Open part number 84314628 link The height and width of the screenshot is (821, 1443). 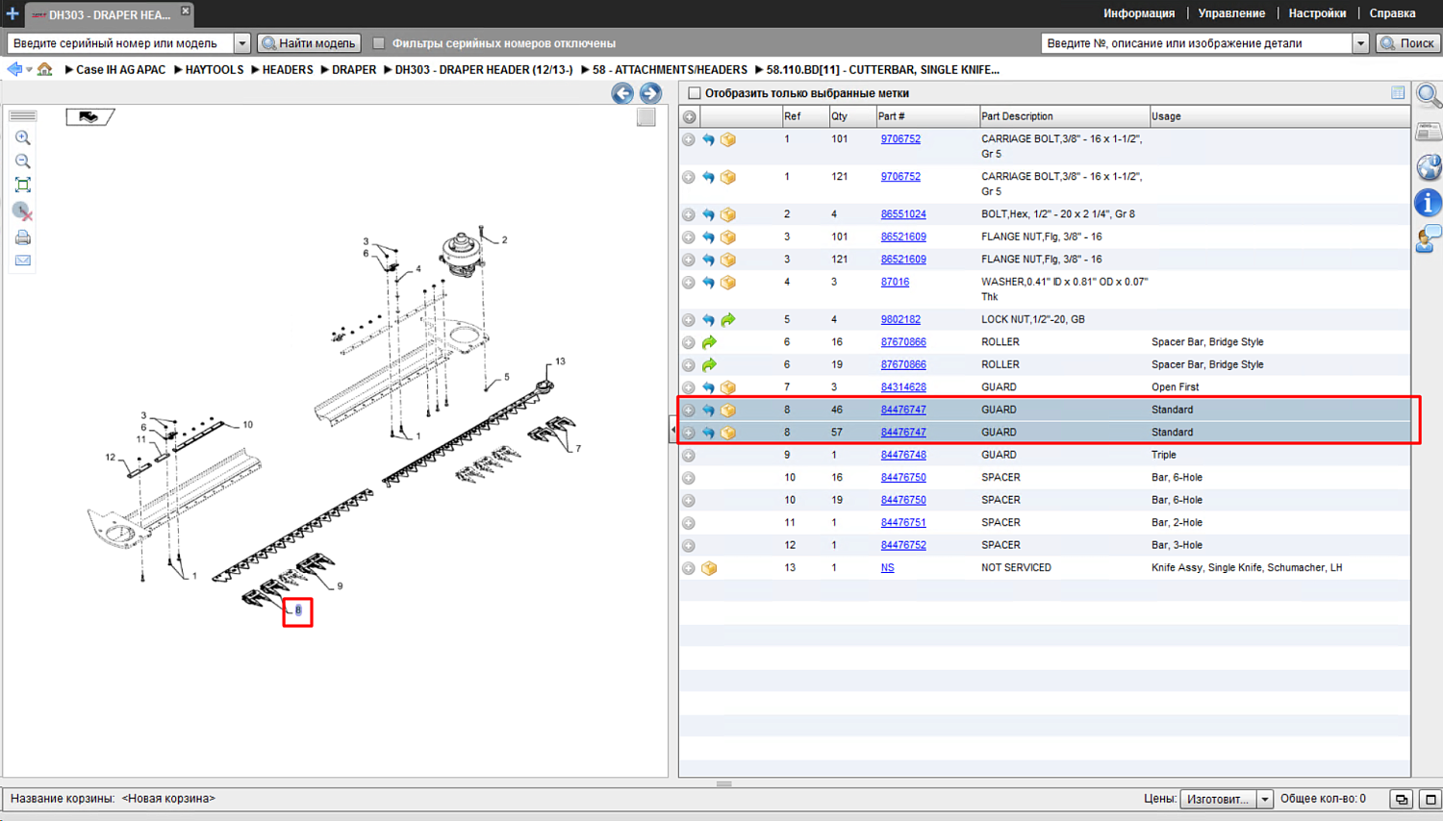click(903, 387)
